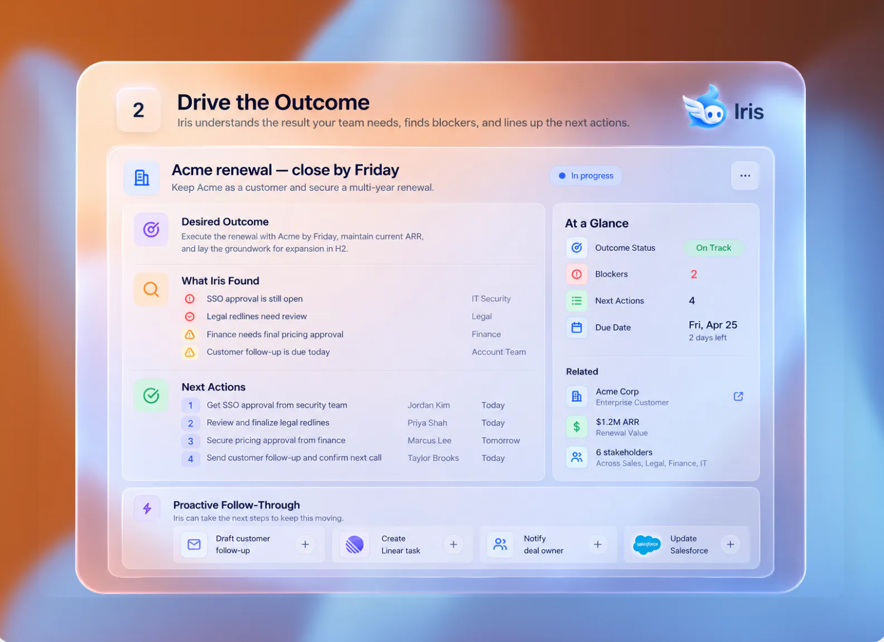Click warning icon beside Customer follow-up is due

pos(190,352)
